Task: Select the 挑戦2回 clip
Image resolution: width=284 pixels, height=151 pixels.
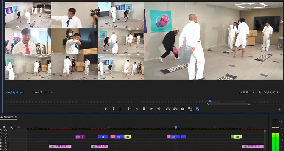Action: coord(100,146)
